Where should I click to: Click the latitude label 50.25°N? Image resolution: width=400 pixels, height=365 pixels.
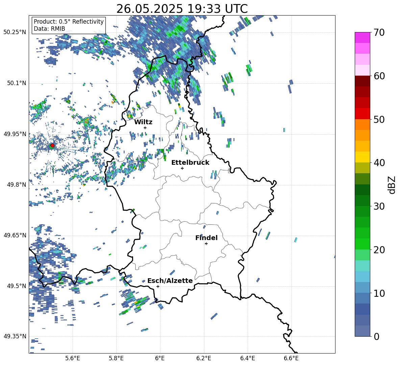click(15, 32)
